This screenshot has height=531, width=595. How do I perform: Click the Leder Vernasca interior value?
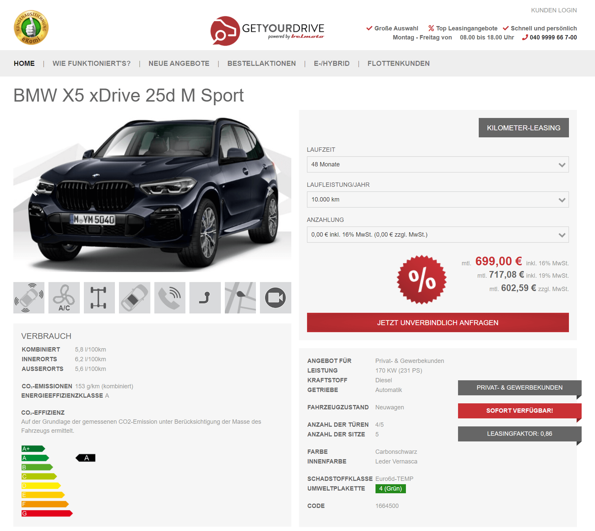[x=396, y=461]
